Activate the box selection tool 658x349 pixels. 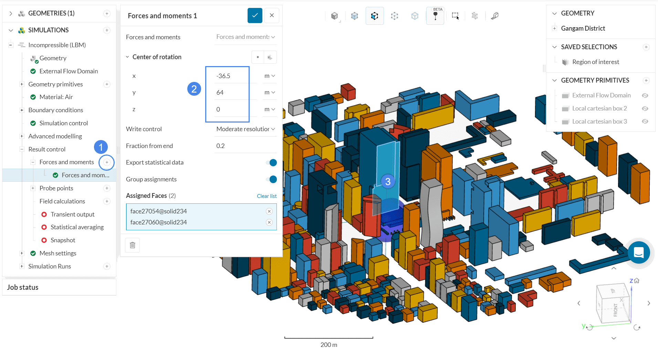(455, 16)
